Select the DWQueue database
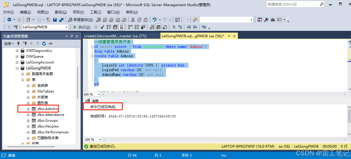351x159 pixels. [x=35, y=56]
